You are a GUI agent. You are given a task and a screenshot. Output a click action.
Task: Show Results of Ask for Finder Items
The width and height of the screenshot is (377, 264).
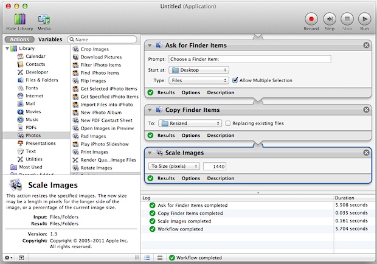(x=166, y=92)
